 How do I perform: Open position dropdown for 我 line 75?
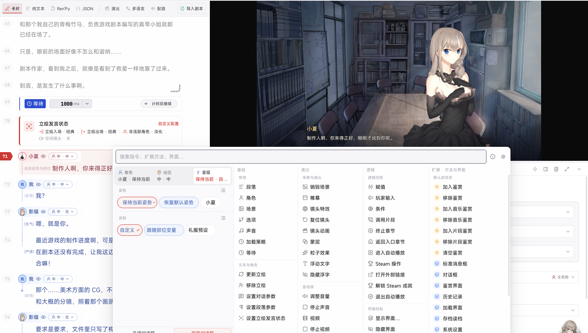(x=58, y=279)
